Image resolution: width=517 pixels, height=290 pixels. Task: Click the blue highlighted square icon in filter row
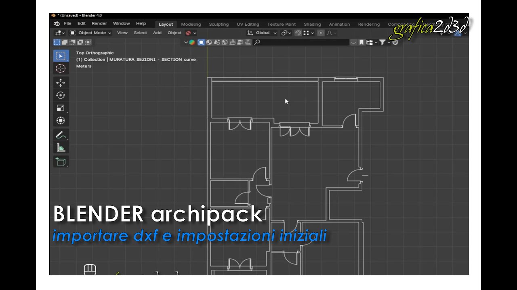(x=201, y=42)
